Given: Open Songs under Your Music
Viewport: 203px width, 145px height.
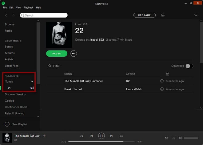Looking at the screenshot, I should [9, 47].
